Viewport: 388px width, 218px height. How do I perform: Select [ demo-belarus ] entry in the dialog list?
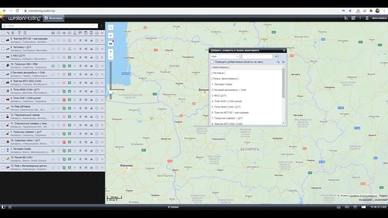(220, 67)
